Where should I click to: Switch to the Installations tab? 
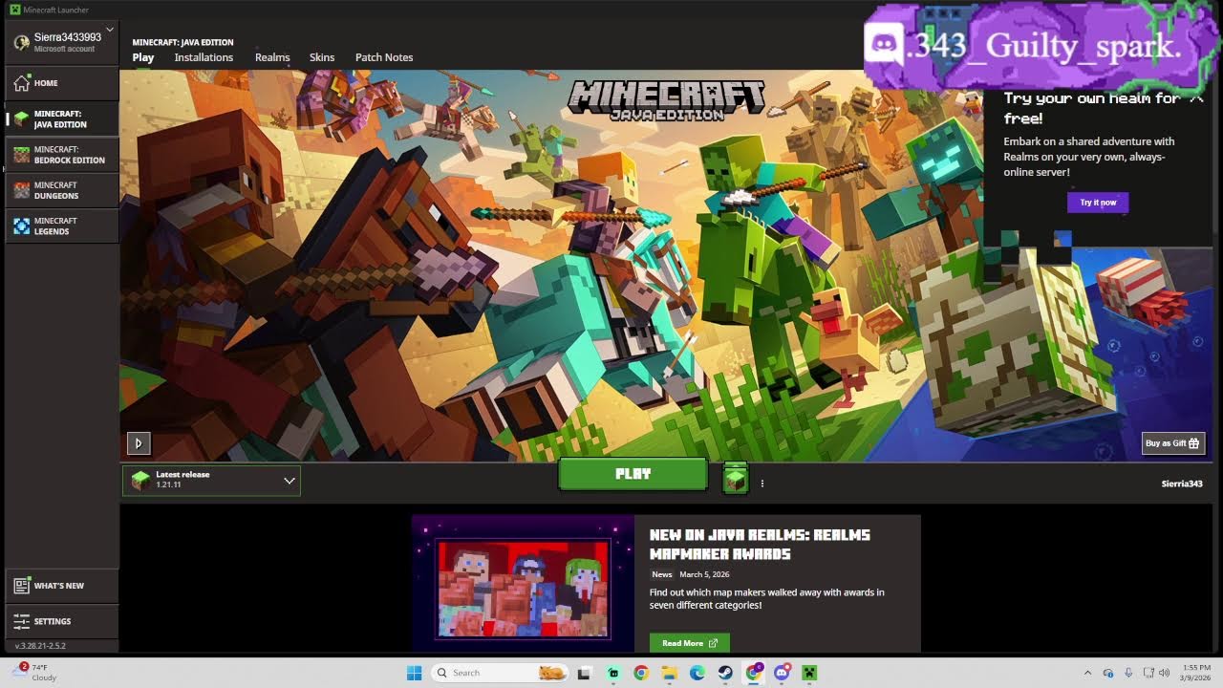[204, 57]
